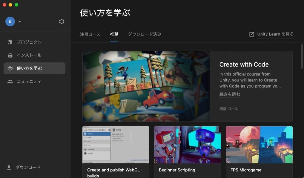Image resolution: width=304 pixels, height=178 pixels.
Task: Click the Beginner Scripting title
Action: coord(177,170)
